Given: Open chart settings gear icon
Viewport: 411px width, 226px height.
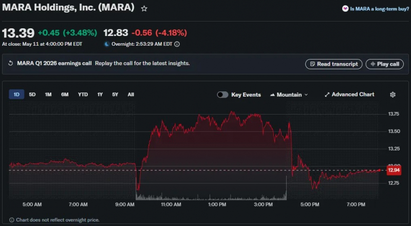Looking at the screenshot, I should 393,95.
